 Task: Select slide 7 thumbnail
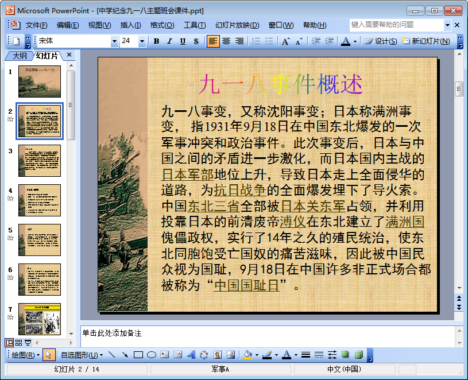40,319
